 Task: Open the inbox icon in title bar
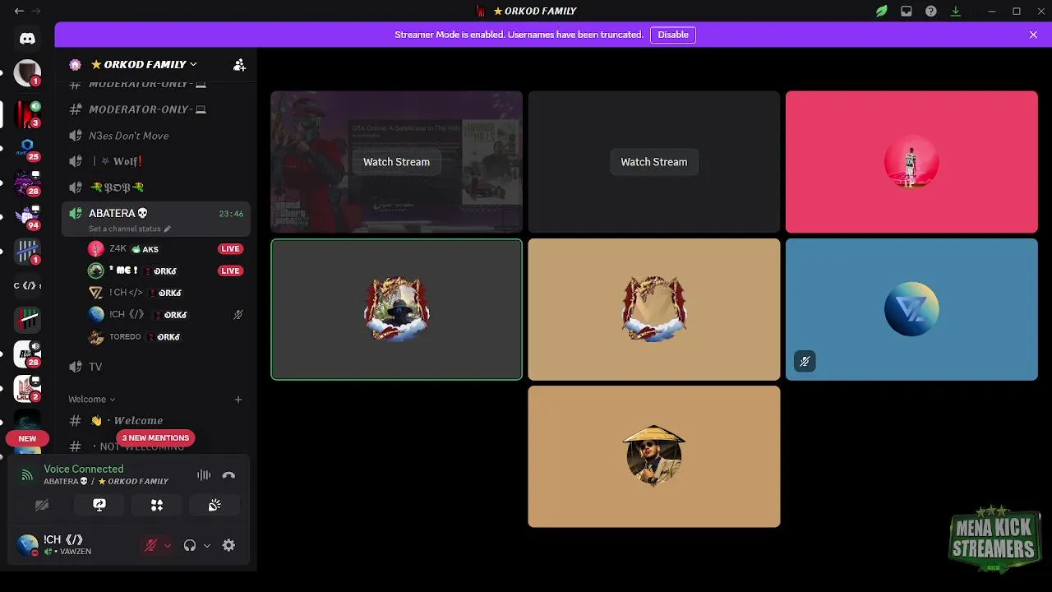point(906,12)
